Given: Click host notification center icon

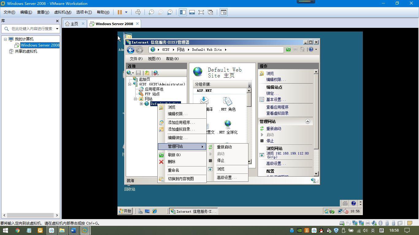Looking at the screenshot, I should [x=407, y=230].
